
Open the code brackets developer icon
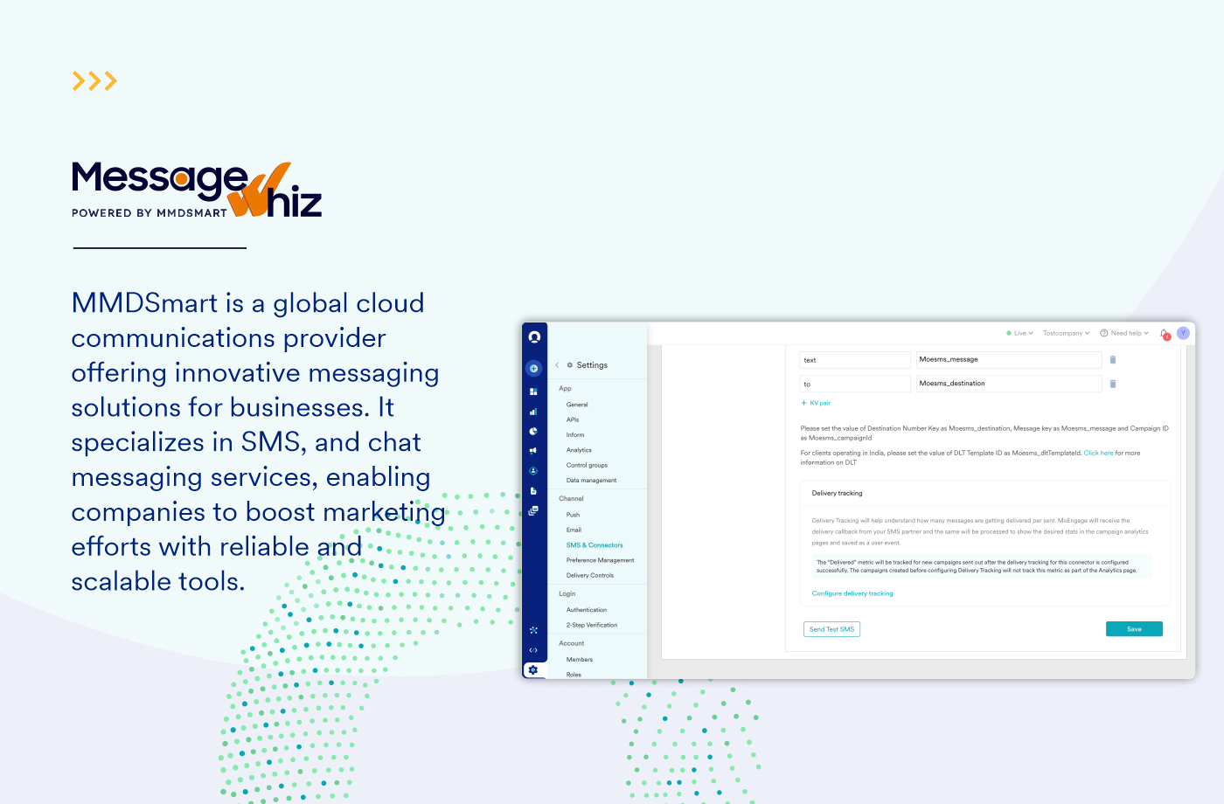pos(533,650)
